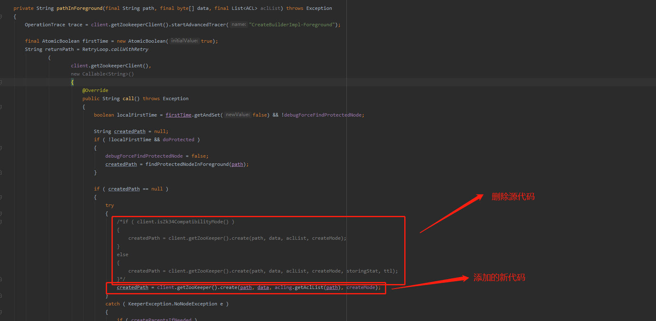Click the catch keyword
Image resolution: width=656 pixels, height=321 pixels.
(x=112, y=304)
